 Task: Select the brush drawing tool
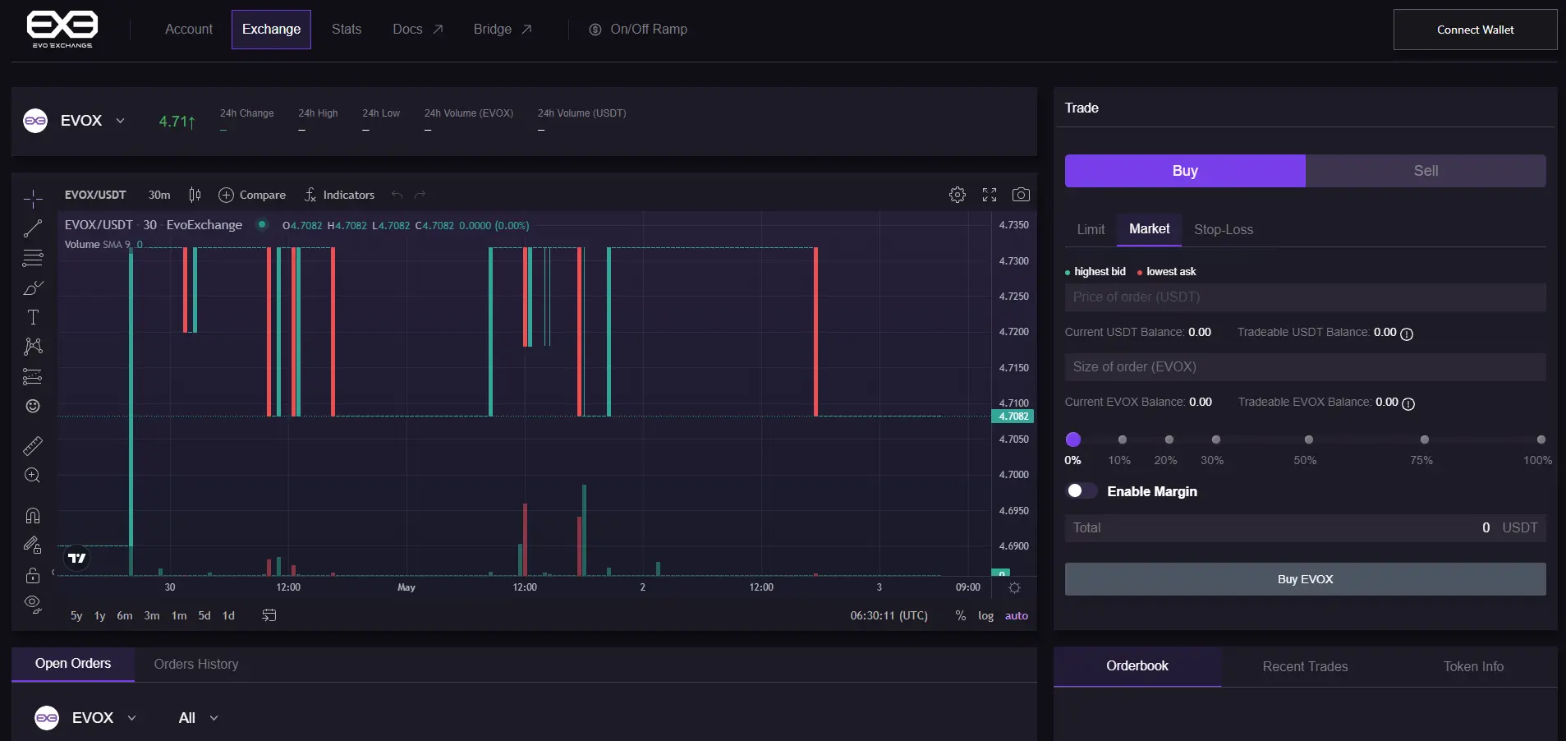33,288
